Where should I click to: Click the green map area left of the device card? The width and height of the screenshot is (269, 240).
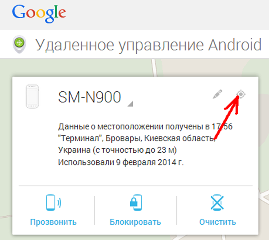pyautogui.click(x=6, y=137)
